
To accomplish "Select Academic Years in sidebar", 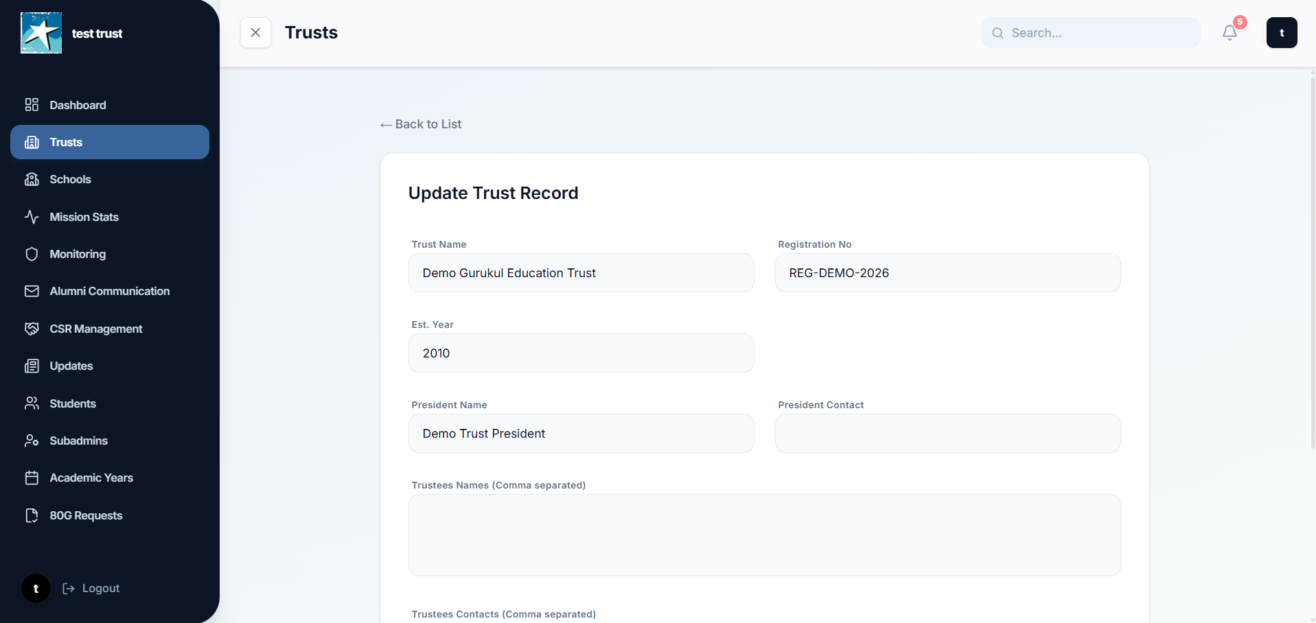I will (110, 478).
